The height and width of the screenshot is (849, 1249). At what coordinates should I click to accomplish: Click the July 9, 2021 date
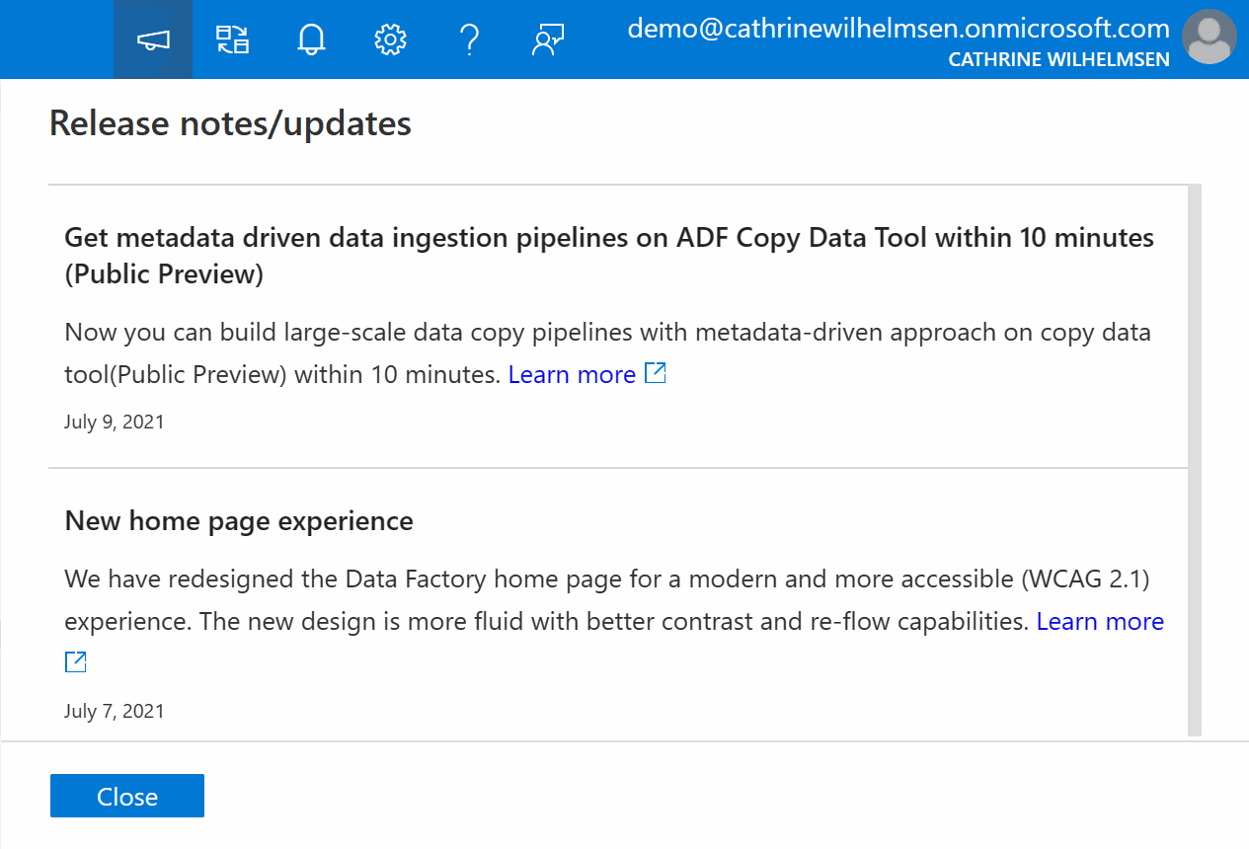point(115,423)
